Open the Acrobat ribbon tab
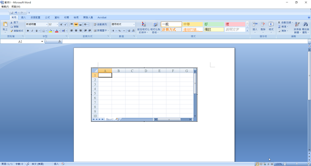This screenshot has width=311, height=166. [x=102, y=17]
